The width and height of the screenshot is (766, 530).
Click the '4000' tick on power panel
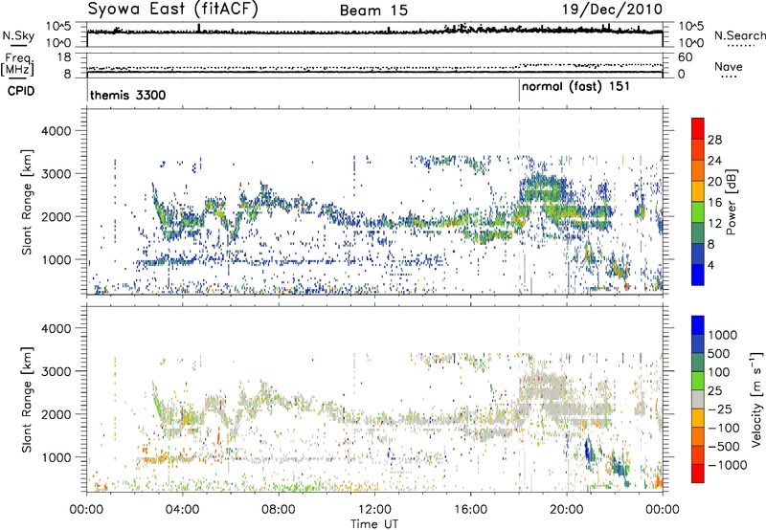[x=56, y=131]
